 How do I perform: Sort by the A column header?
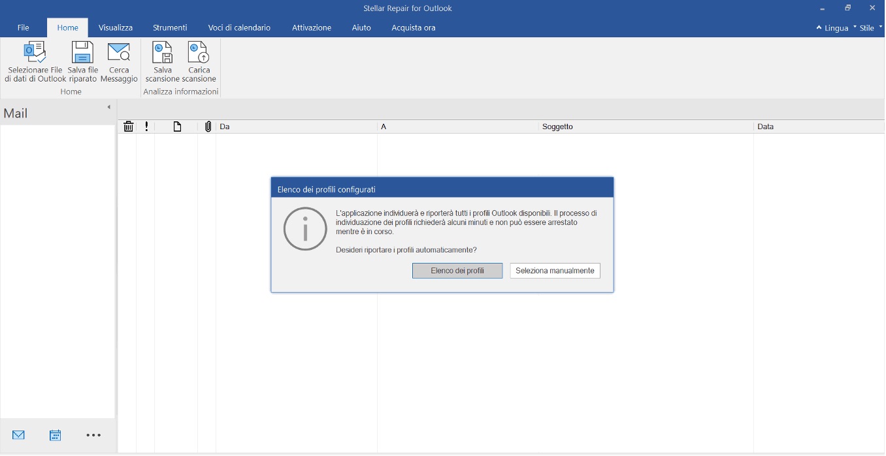458,127
